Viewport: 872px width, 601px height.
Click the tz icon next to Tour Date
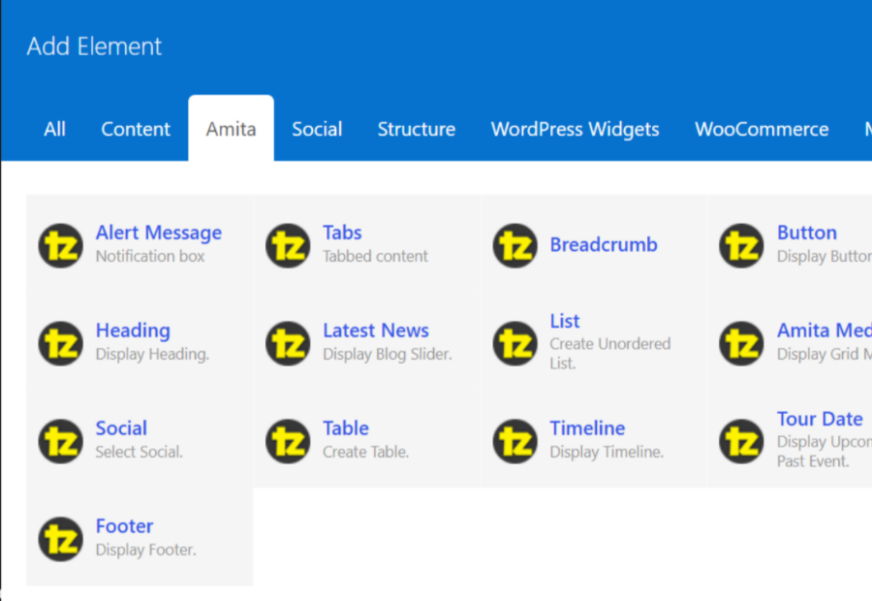pos(741,441)
